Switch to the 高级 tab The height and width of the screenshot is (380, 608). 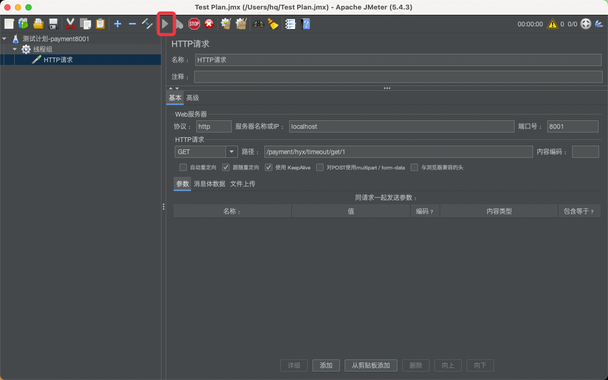tap(192, 98)
